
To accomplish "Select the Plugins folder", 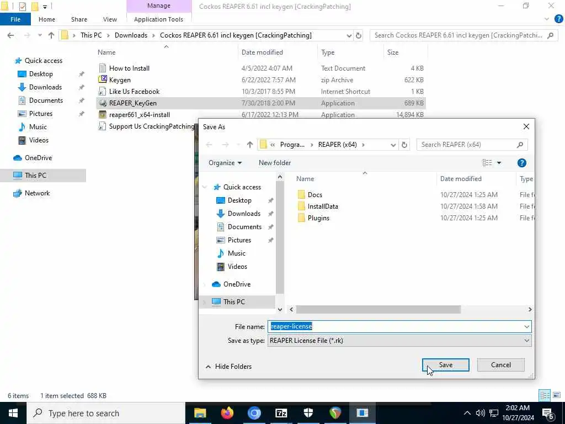I will pos(314,218).
